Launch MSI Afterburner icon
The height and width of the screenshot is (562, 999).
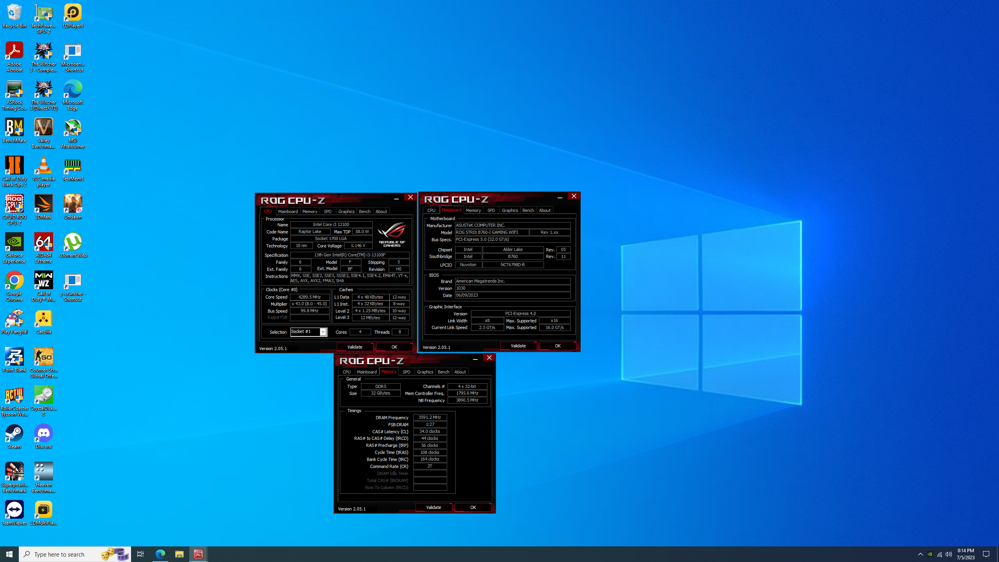pos(73,133)
